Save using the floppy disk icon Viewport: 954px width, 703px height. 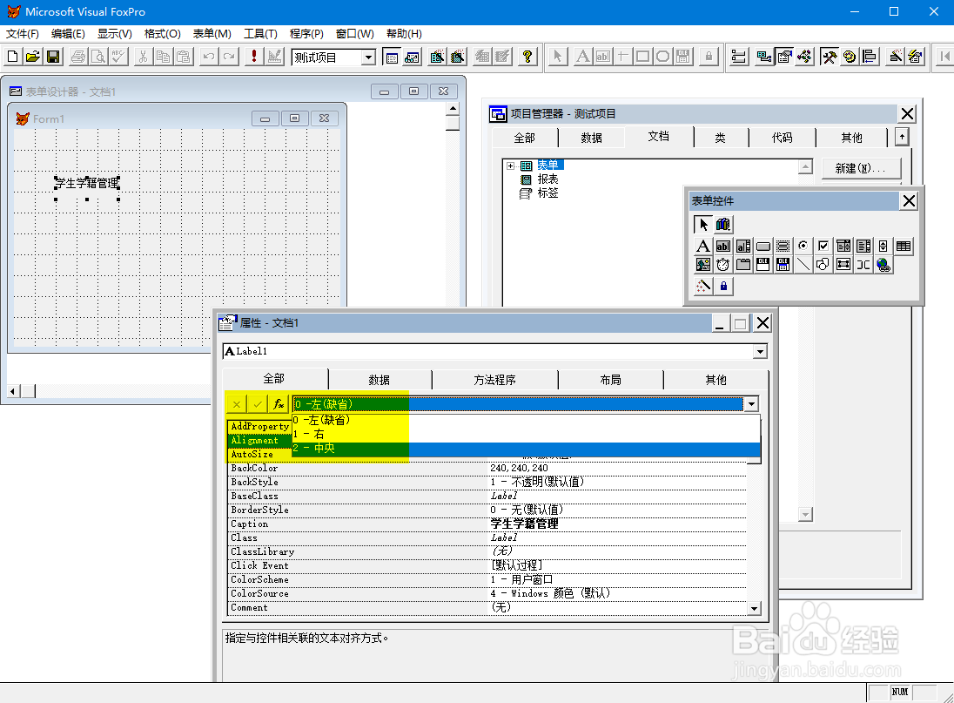(53, 57)
